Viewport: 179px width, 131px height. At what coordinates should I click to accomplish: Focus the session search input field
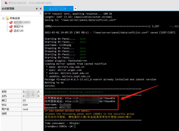(20, 14)
